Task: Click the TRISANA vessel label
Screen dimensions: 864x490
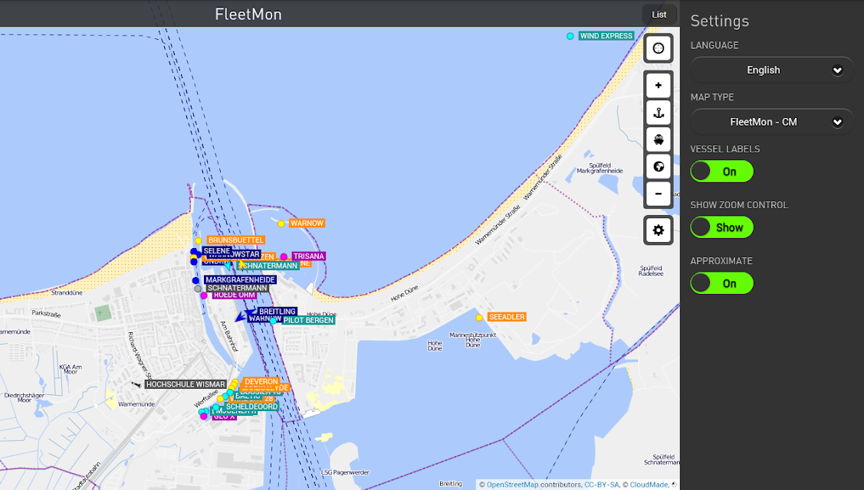Action: (x=308, y=256)
